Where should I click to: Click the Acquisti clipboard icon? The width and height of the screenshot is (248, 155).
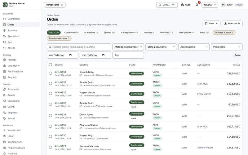4,77
